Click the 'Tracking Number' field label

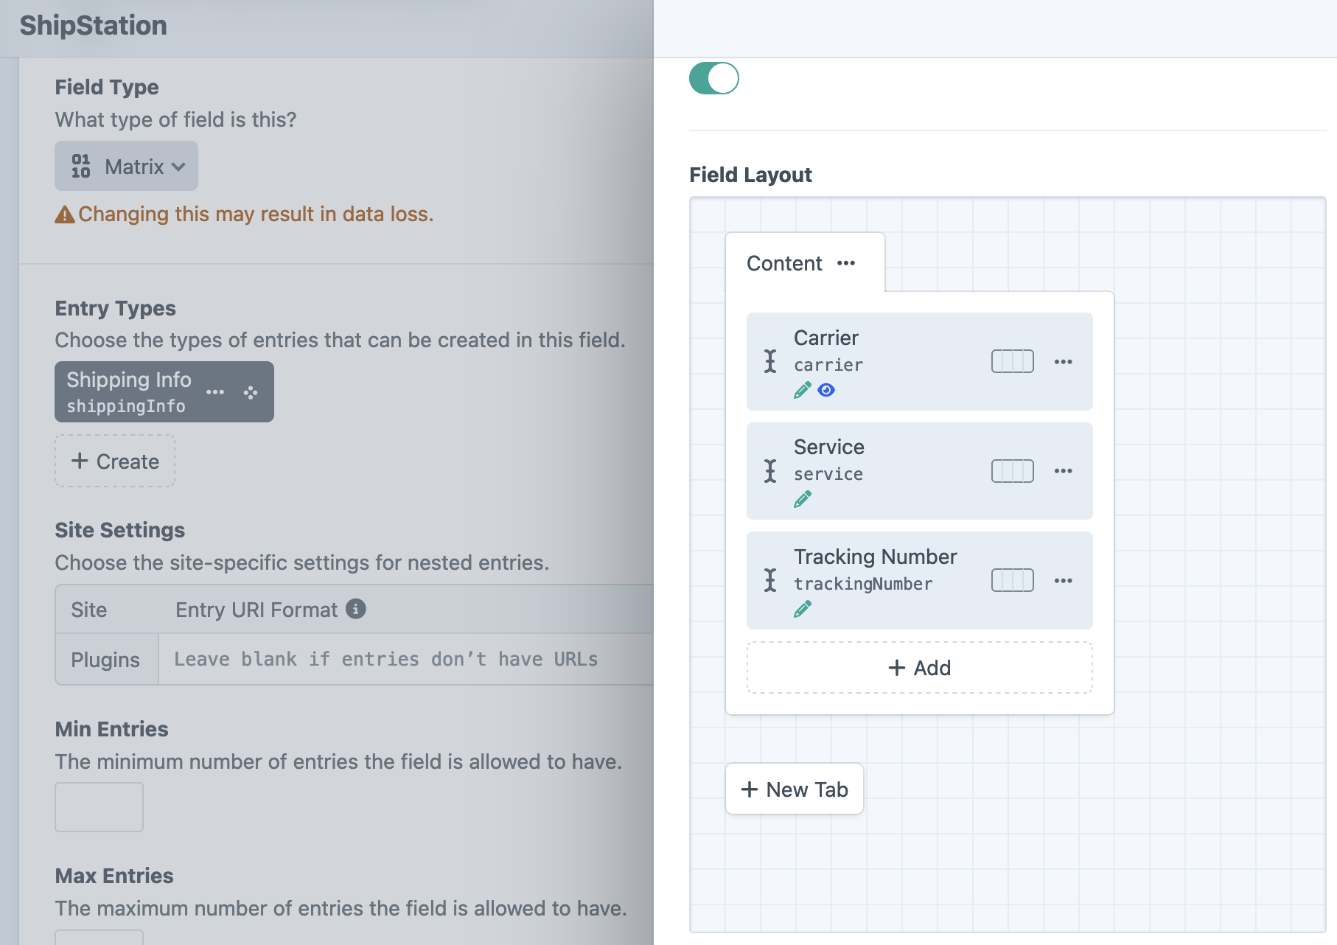pyautogui.click(x=876, y=557)
